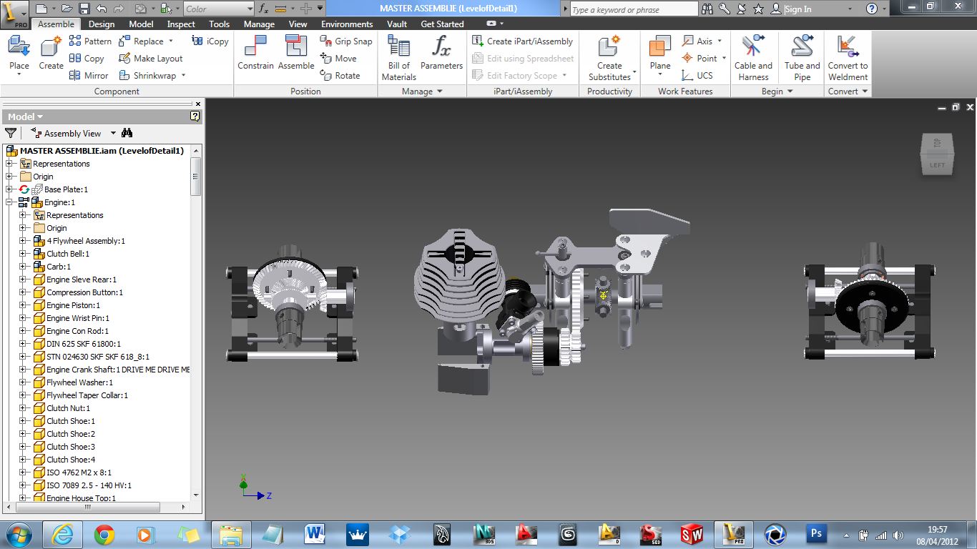Click the Place component tool

click(19, 55)
